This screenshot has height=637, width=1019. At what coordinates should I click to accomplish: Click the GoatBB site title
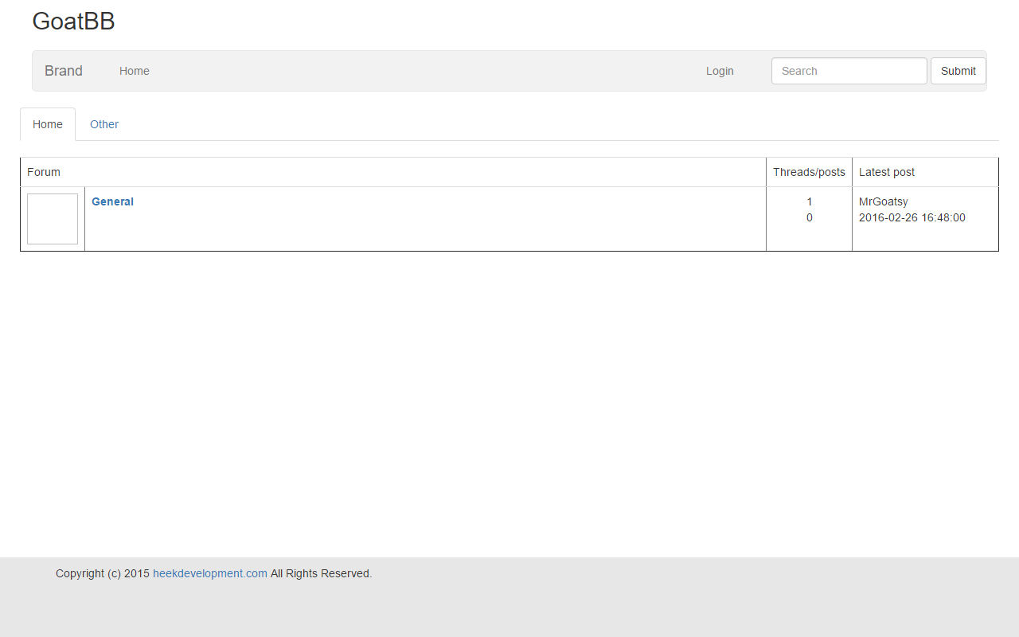[x=73, y=21]
